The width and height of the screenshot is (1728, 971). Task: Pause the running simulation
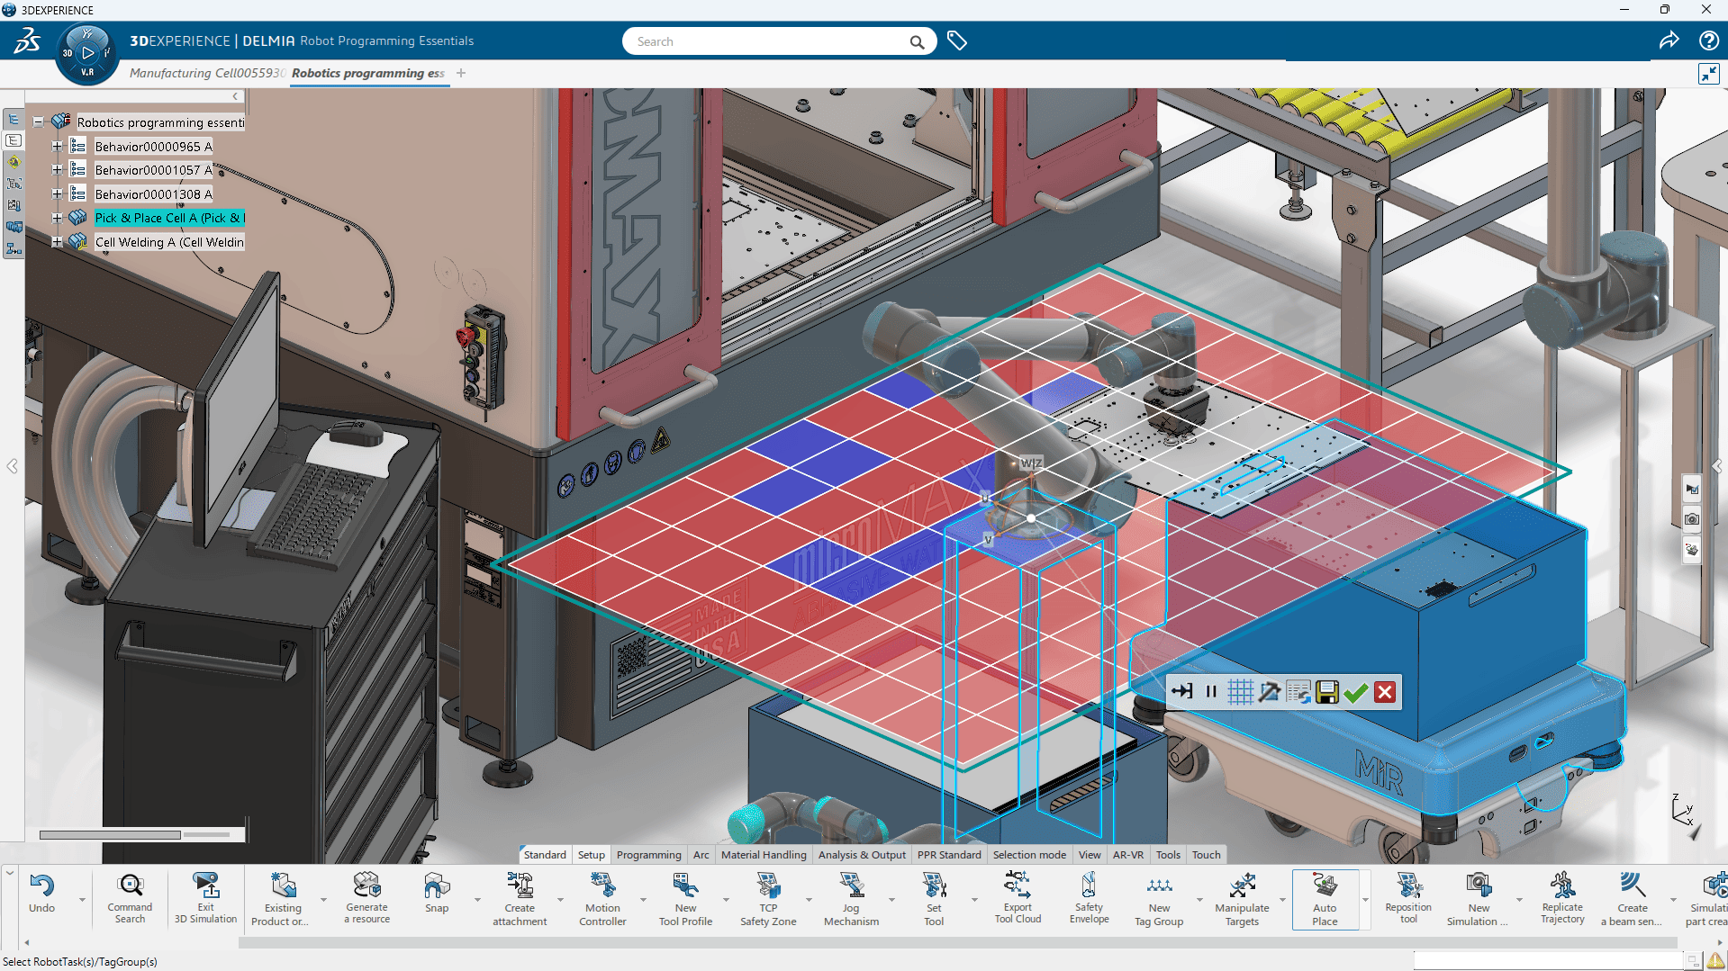[1212, 691]
